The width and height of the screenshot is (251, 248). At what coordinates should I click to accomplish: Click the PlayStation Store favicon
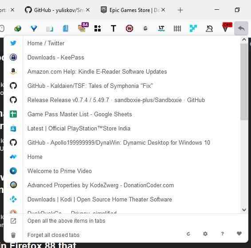pyautogui.click(x=13, y=128)
